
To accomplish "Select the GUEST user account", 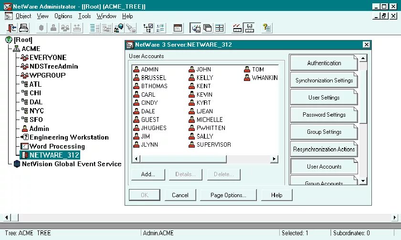I will [150, 120].
